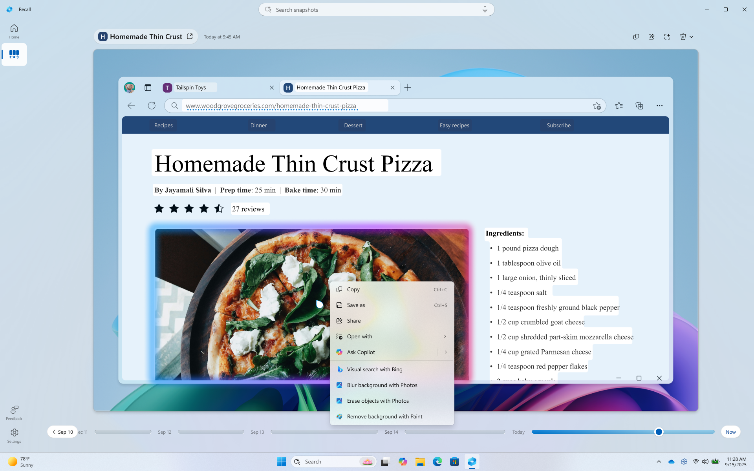Click the microphone icon in the search snapshots box
Viewport: 754px width, 471px height.
pos(485,9)
